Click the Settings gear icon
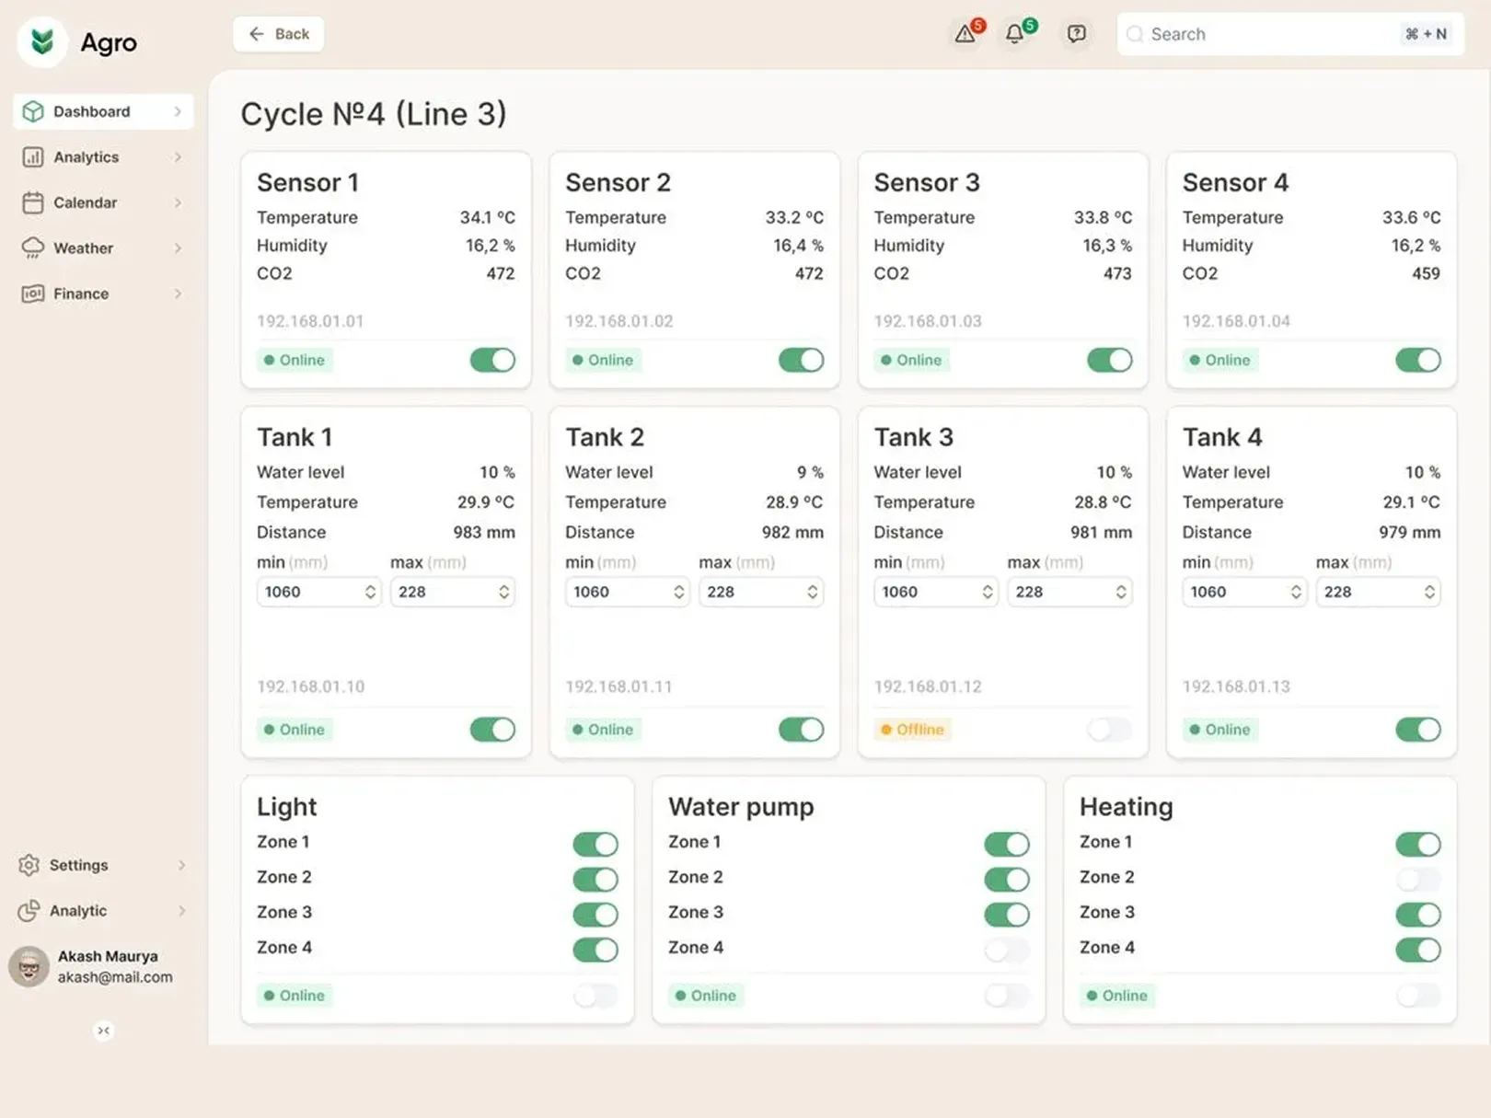This screenshot has width=1491, height=1118. (x=29, y=865)
